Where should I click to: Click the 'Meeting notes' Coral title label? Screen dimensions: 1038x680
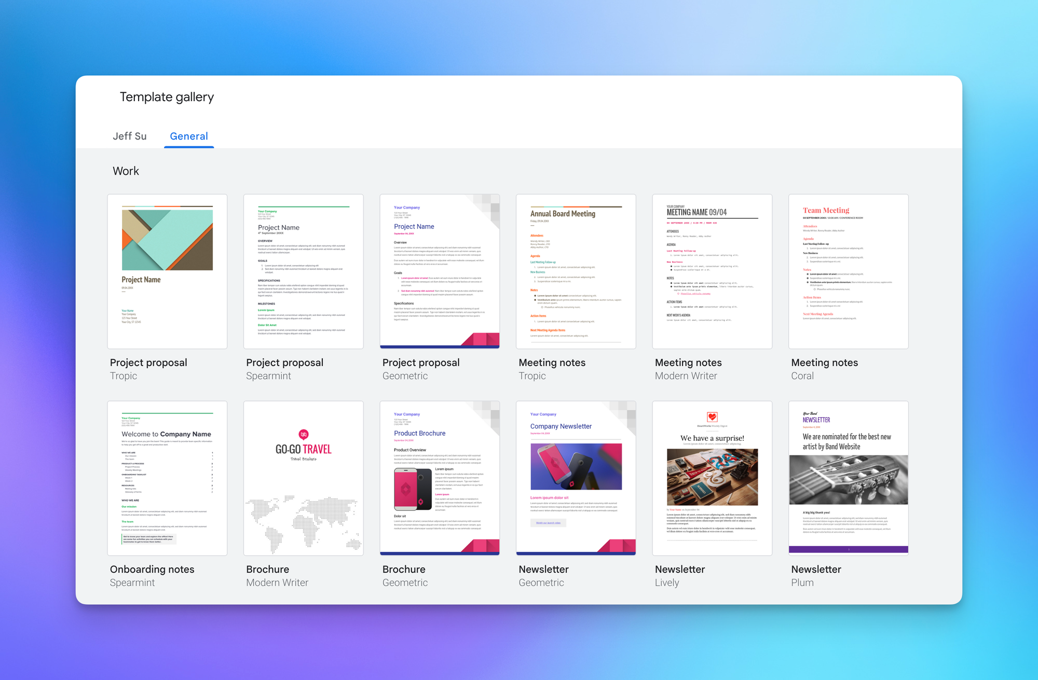tap(824, 363)
